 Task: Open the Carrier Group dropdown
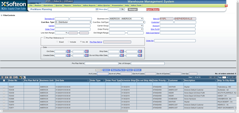click(x=126, y=26)
